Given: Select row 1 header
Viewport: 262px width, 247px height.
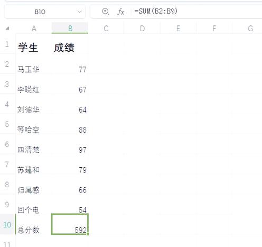Looking at the screenshot, I should (x=7, y=44).
